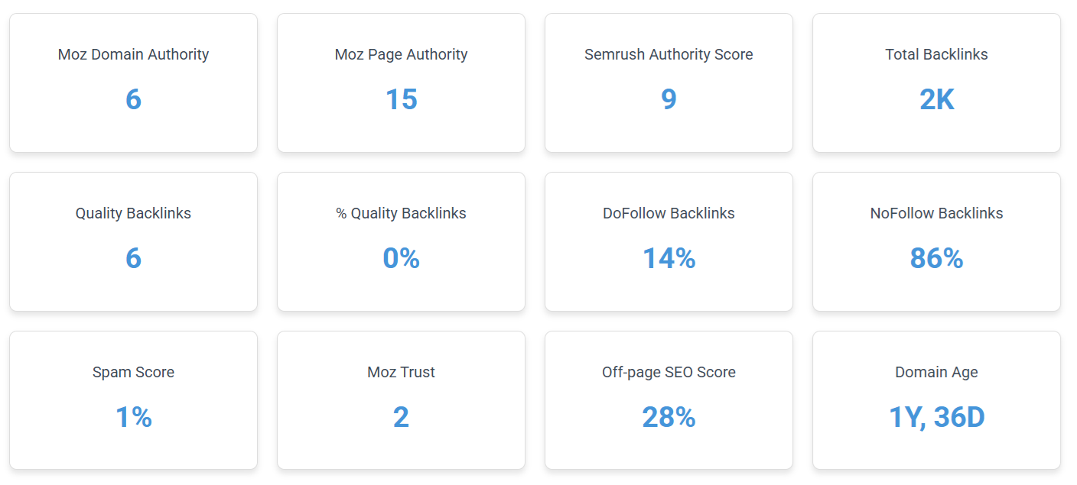Click the 2K total backlinks value
Viewport: 1077px width, 485px height.
pyautogui.click(x=936, y=99)
